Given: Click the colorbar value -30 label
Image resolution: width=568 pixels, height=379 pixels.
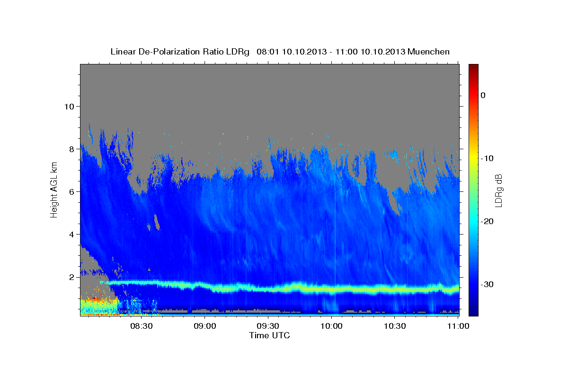Looking at the screenshot, I should [x=487, y=284].
